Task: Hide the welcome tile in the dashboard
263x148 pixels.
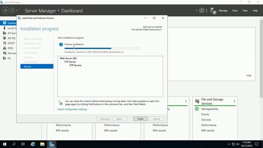Action: pyautogui.click(x=249, y=76)
